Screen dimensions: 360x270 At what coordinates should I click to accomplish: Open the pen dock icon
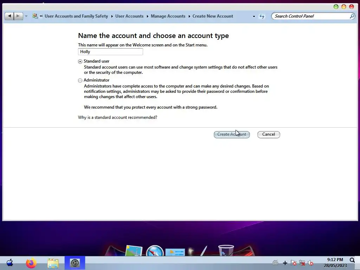[x=204, y=251]
